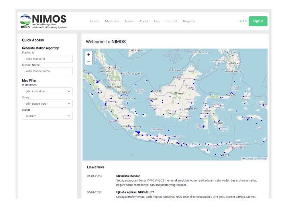
Task: Open the Register page
Action: [189, 21]
